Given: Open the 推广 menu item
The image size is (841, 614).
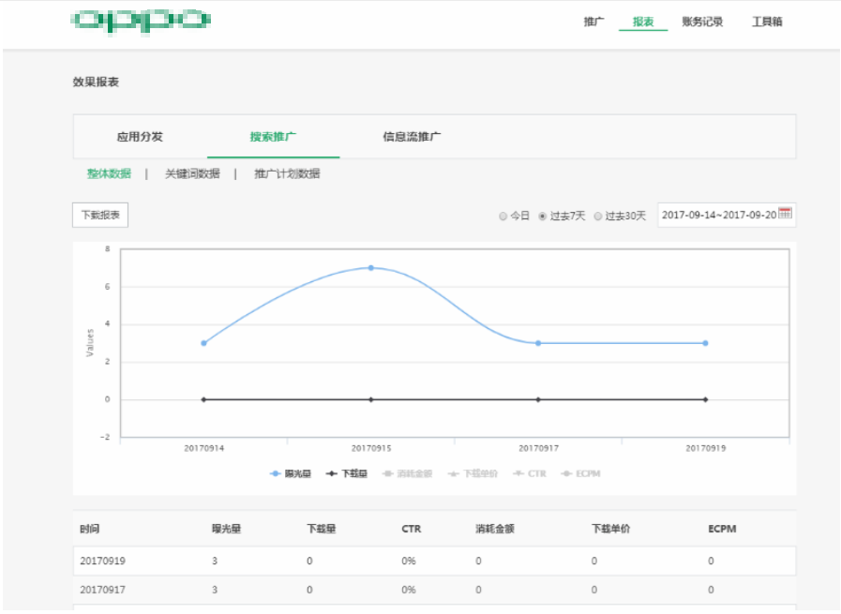Looking at the screenshot, I should click(x=593, y=21).
